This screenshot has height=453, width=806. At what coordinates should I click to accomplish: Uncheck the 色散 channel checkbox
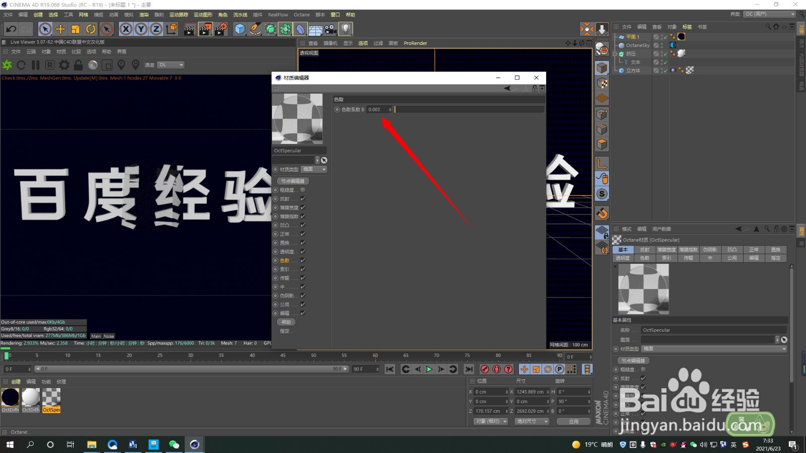click(303, 260)
